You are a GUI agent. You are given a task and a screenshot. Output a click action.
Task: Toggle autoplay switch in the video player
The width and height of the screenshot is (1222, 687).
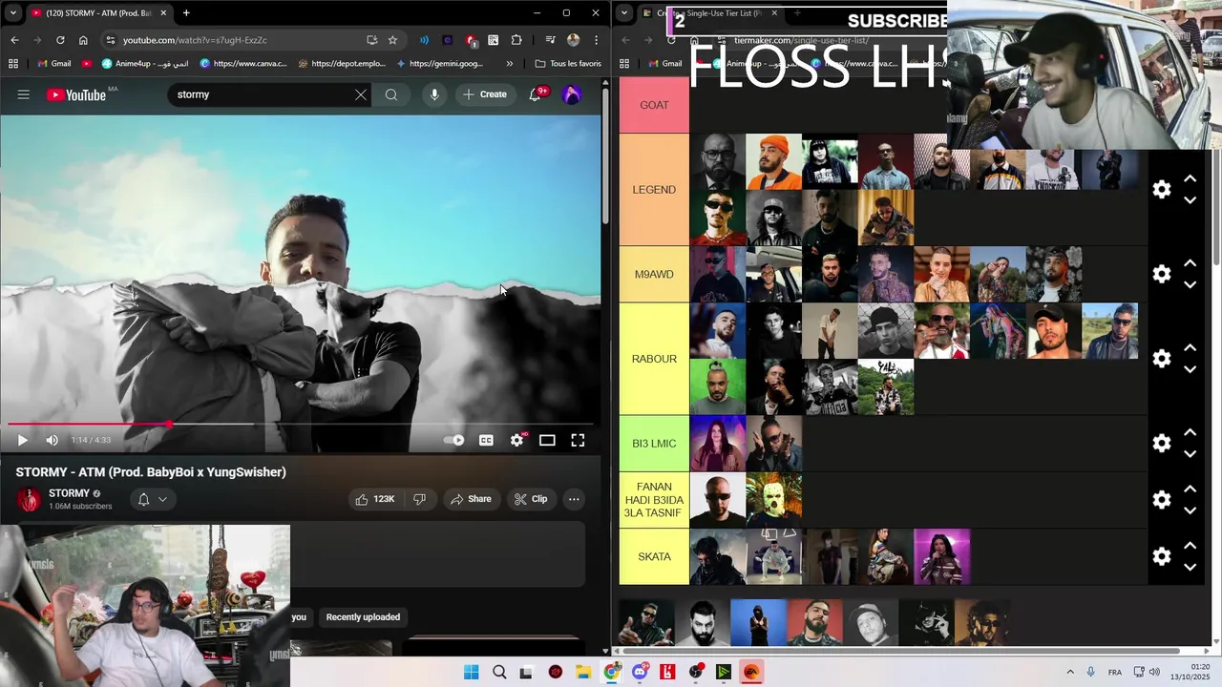tap(454, 440)
